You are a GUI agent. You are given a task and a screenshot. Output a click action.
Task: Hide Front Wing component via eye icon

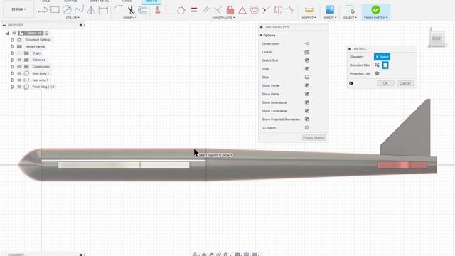tap(19, 87)
